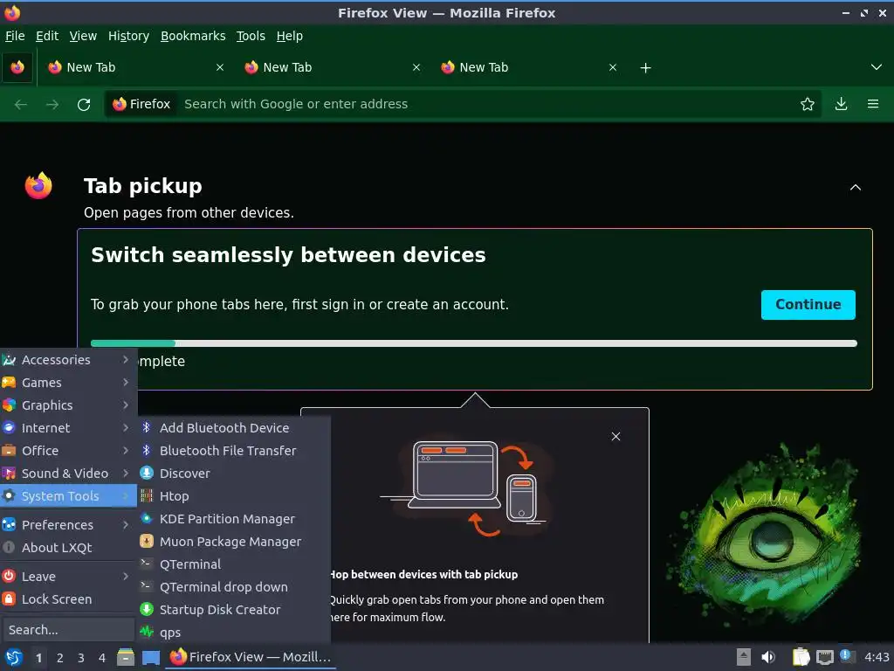Expand the Games submenu
The height and width of the screenshot is (671, 894).
pos(68,383)
